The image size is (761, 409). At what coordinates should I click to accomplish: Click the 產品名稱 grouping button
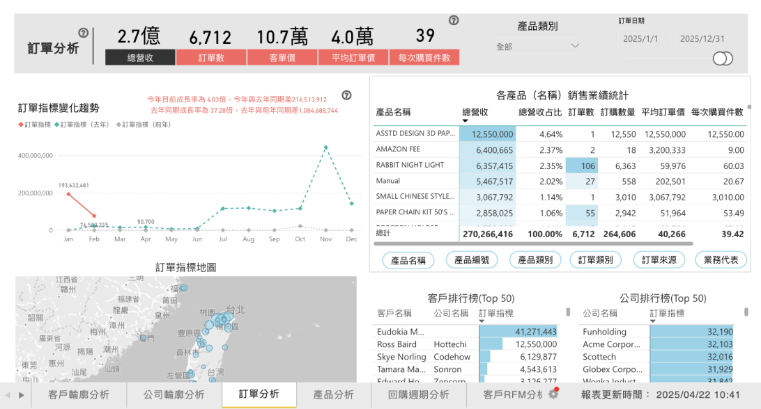pyautogui.click(x=408, y=260)
